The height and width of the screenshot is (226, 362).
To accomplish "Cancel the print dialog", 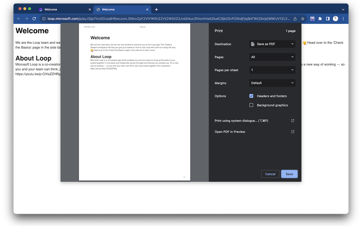I will coord(270,174).
